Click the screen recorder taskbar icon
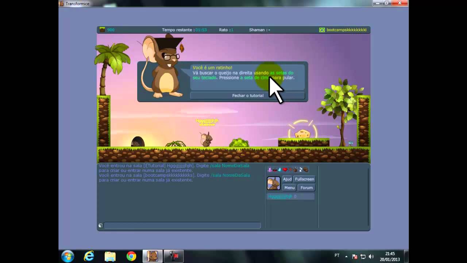The height and width of the screenshot is (263, 467). (173, 256)
